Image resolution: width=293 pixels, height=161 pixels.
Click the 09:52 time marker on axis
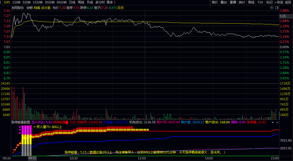32,158
